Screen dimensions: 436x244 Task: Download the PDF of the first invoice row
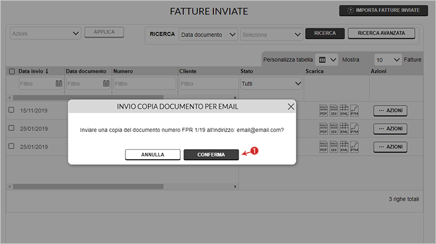(x=323, y=110)
